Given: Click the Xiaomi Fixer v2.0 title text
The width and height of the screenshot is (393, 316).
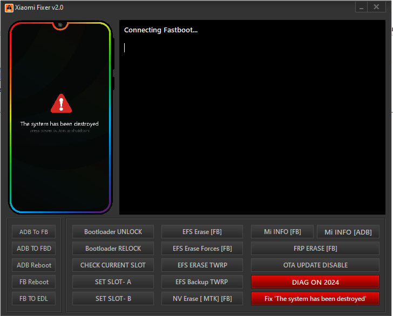Looking at the screenshot, I should 39,8.
